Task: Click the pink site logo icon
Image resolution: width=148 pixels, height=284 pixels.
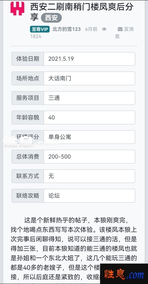Action: pos(17,8)
